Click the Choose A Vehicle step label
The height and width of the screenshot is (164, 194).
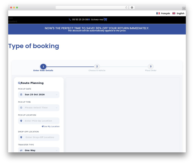[97, 71]
